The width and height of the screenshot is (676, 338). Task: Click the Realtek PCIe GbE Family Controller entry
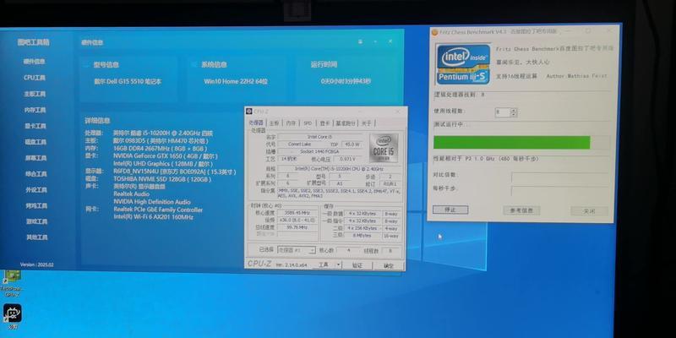point(158,210)
